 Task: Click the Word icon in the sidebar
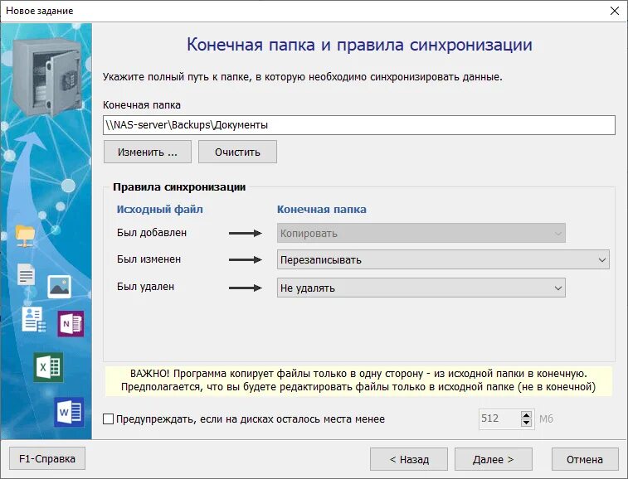point(70,412)
